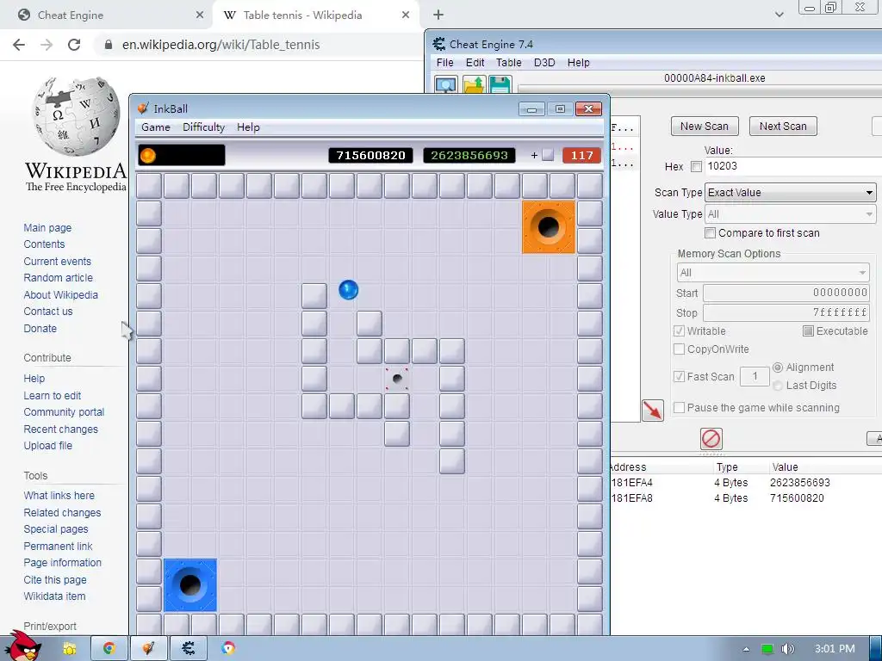Select address row with value 2623856693
Viewport: 882px width, 661px height.
pos(746,483)
